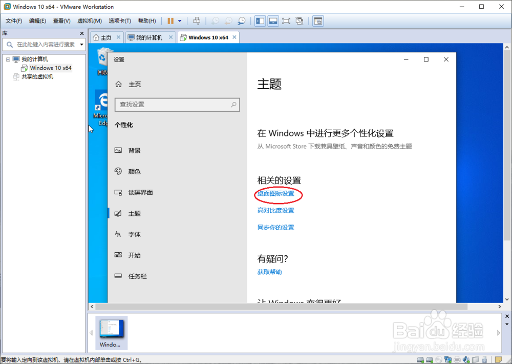Viewport: 512px width, 364px height.
Task: Click the printer status icon
Action: [x=457, y=360]
